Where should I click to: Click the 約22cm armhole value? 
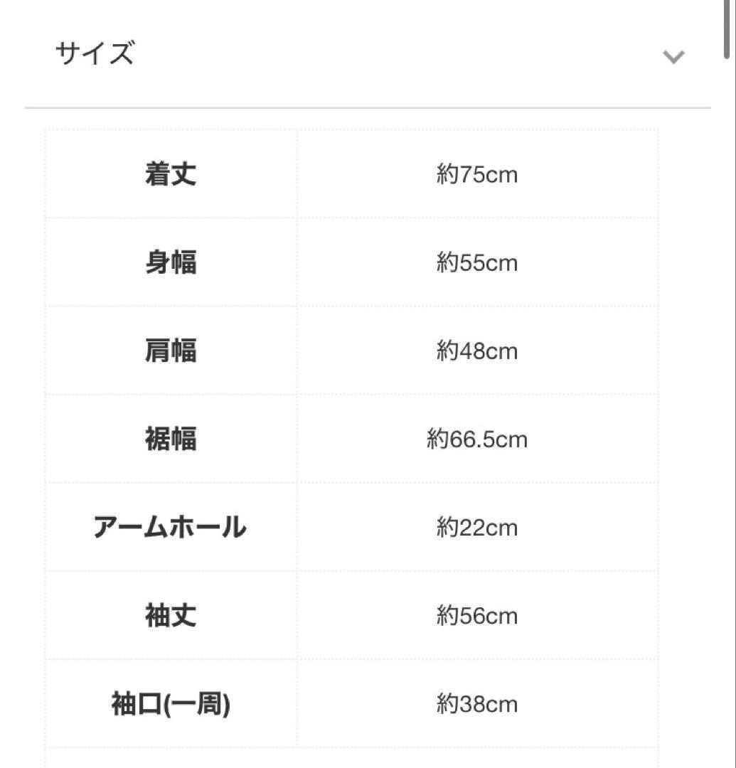point(477,528)
